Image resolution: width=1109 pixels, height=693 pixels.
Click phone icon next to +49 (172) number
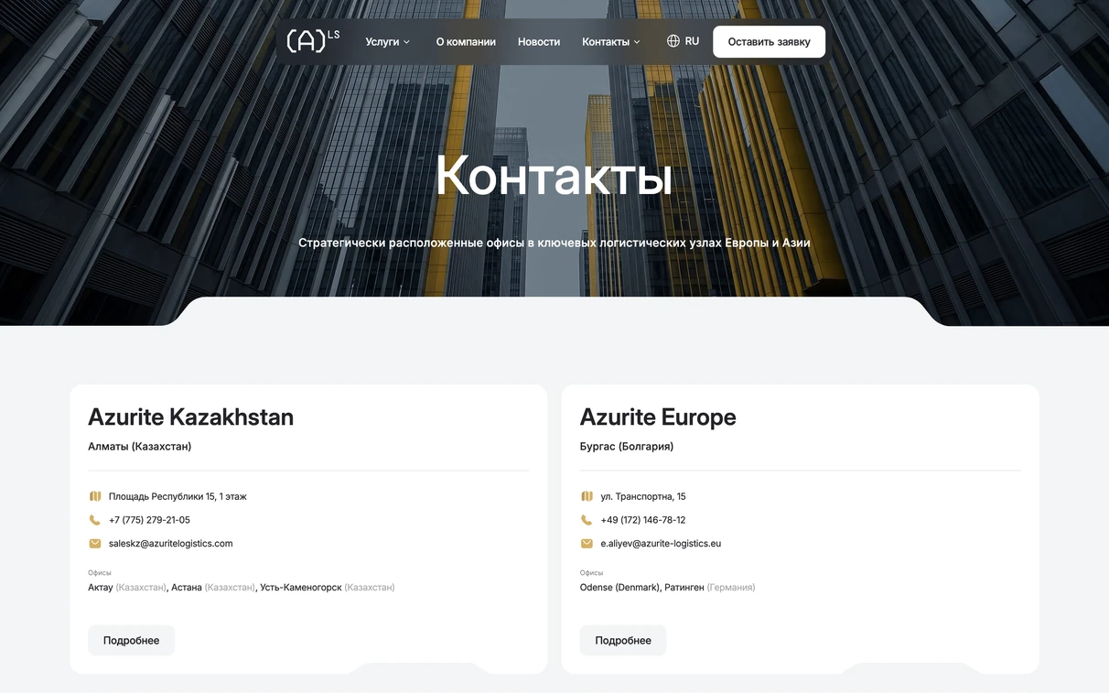click(587, 520)
